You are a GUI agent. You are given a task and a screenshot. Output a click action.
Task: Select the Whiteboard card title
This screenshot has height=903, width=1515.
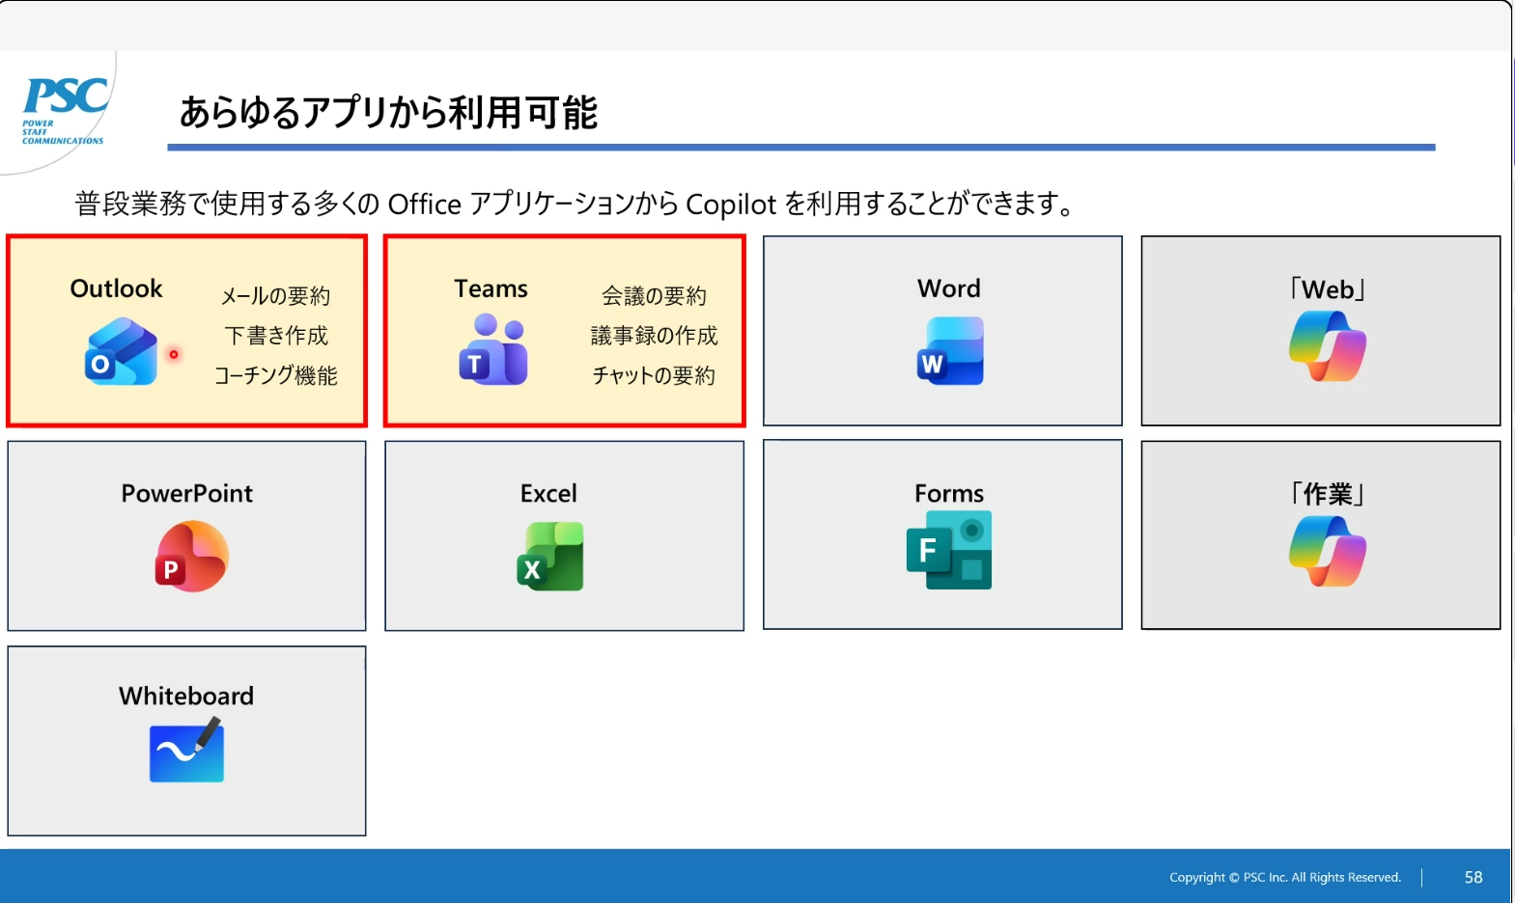(186, 696)
